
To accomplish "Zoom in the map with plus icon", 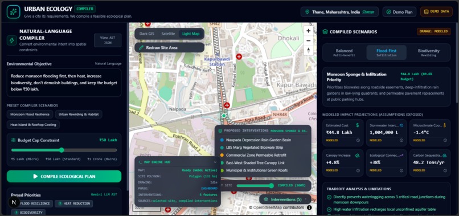I will coord(308,31).
